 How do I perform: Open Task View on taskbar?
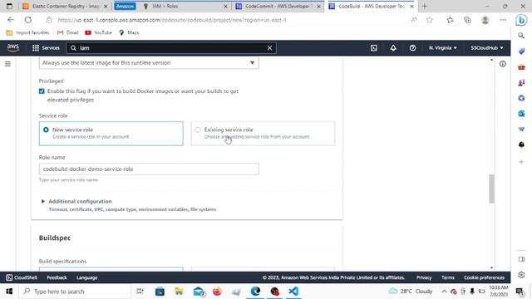[140, 292]
